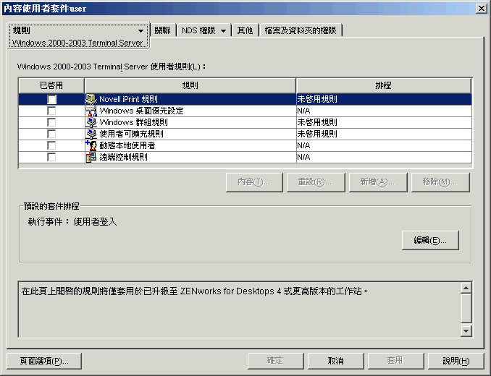Screen dimensions: 491x376
Task: Open the 其他 tab
Action: point(245,30)
